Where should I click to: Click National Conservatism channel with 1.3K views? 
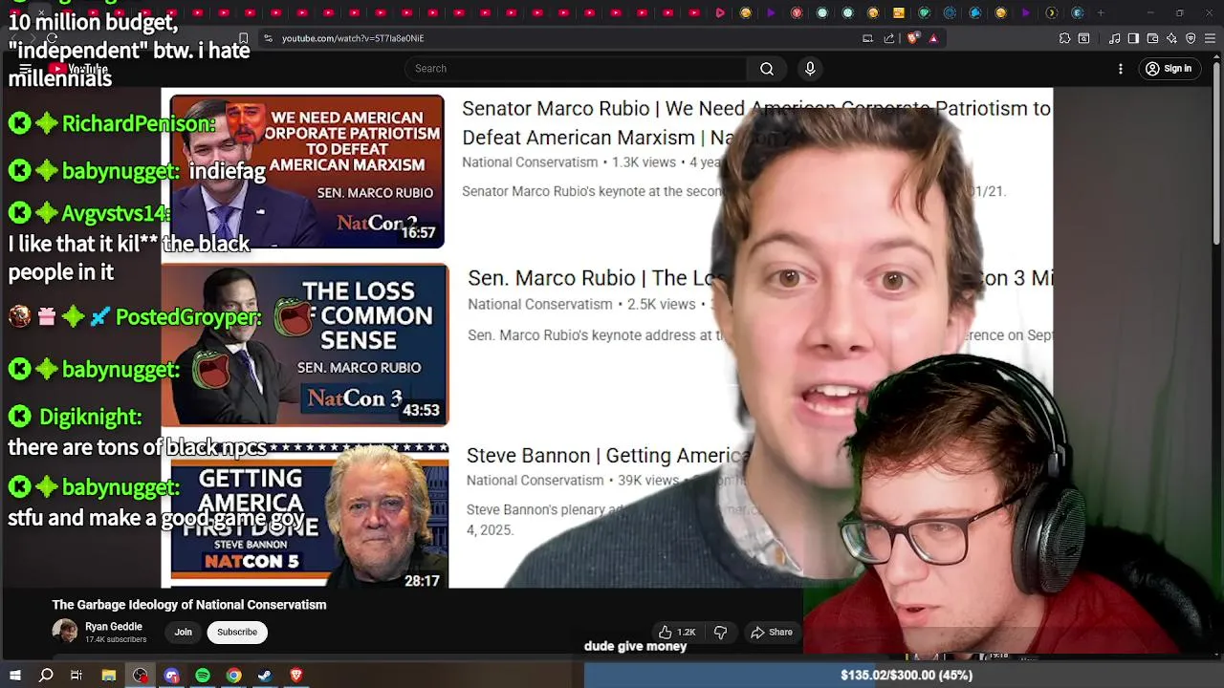coord(530,162)
